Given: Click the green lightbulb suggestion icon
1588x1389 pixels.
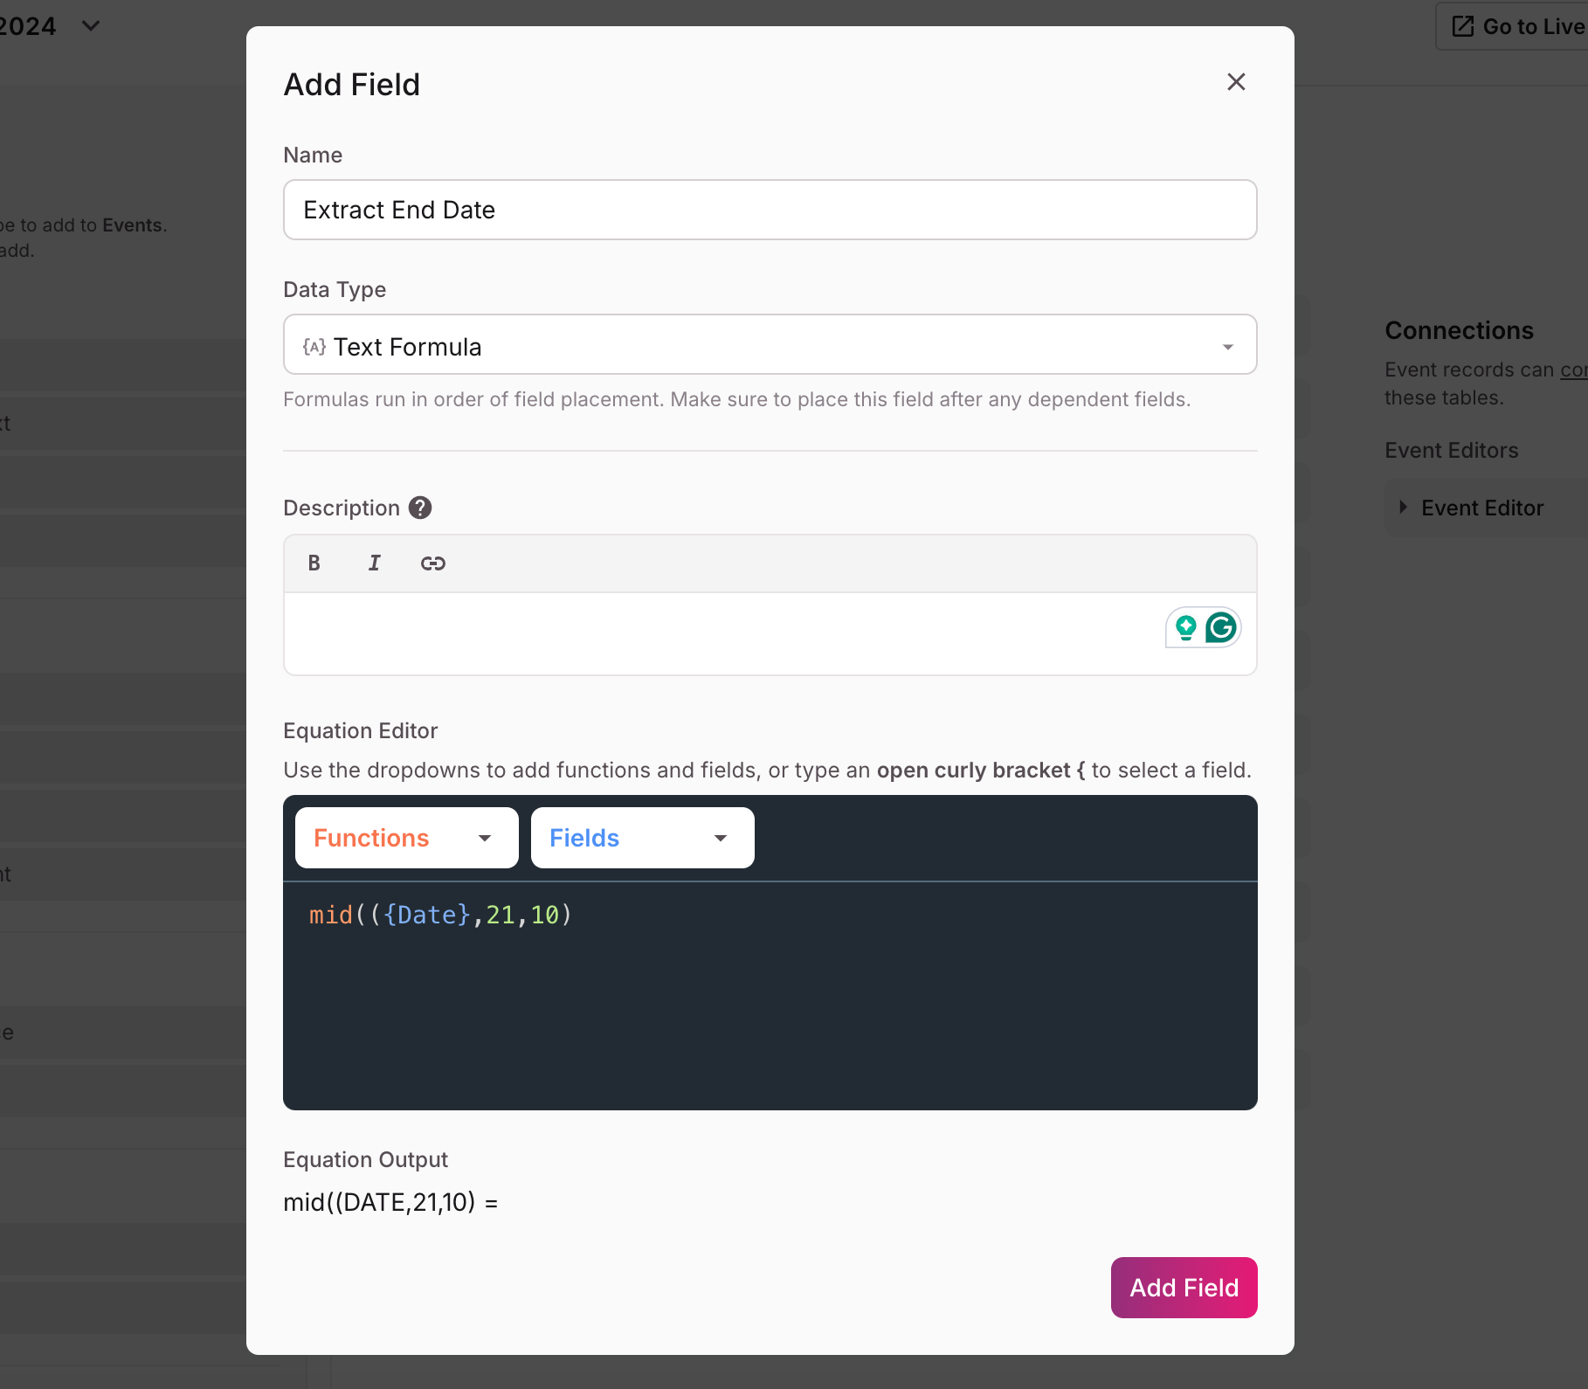Looking at the screenshot, I should coord(1185,627).
